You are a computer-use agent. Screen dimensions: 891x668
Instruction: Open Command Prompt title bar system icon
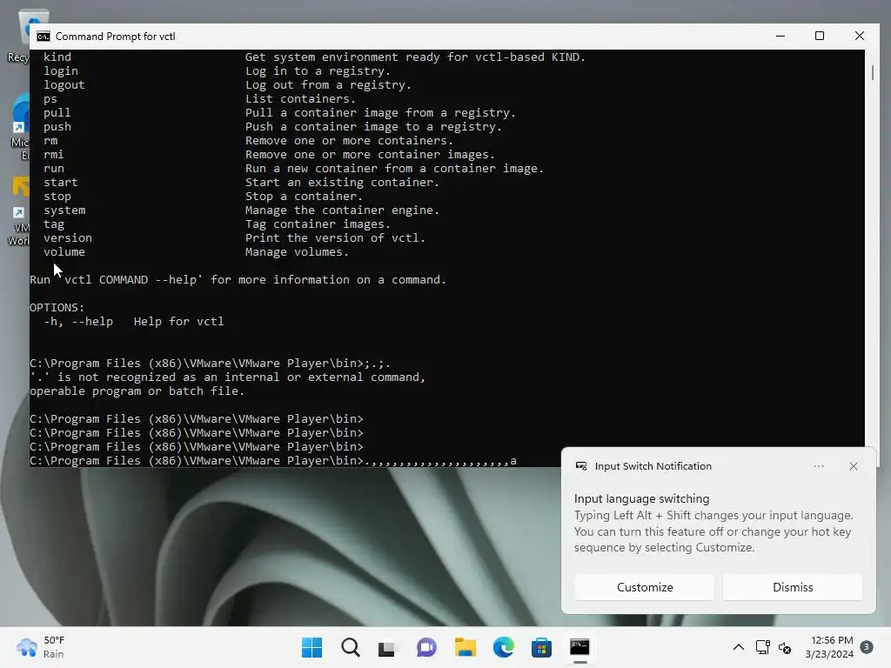click(44, 37)
